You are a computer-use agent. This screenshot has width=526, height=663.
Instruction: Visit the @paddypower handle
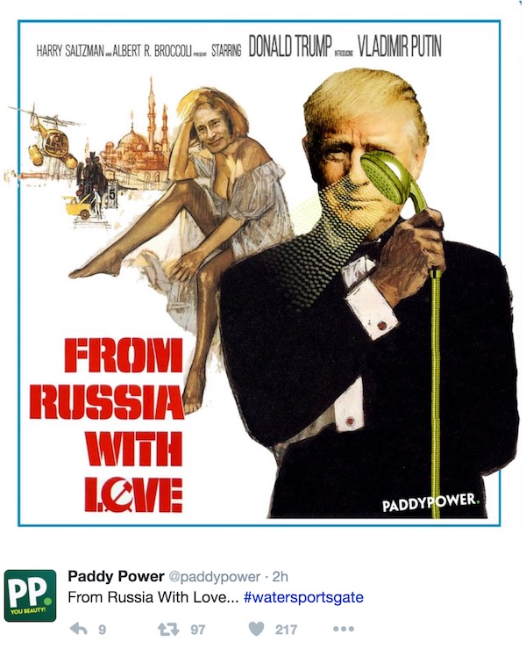click(215, 577)
